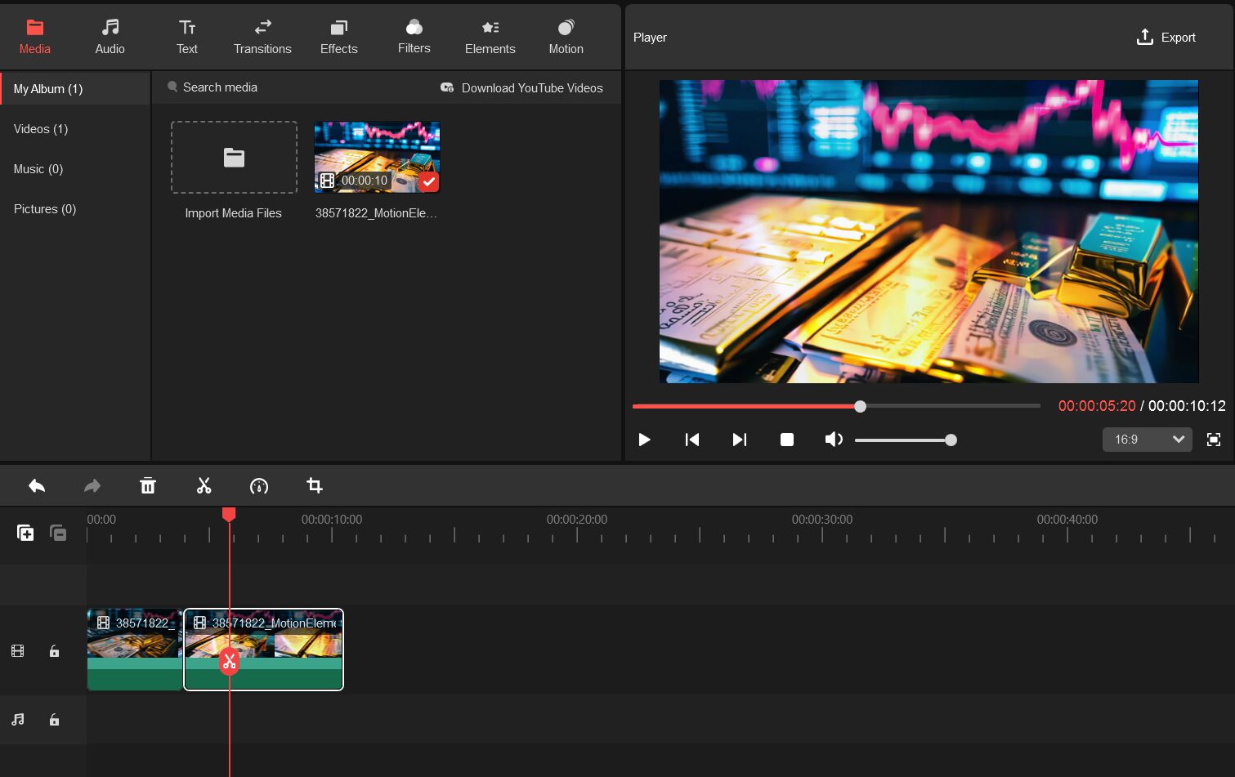Open the Pictures (0) category

(45, 209)
